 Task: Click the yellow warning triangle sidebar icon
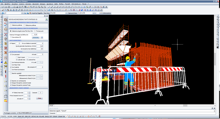6,63
